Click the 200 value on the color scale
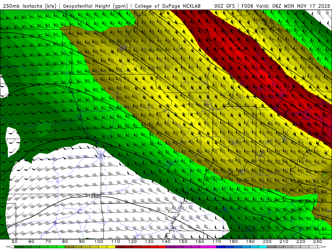332x249 pixels. 267,242
